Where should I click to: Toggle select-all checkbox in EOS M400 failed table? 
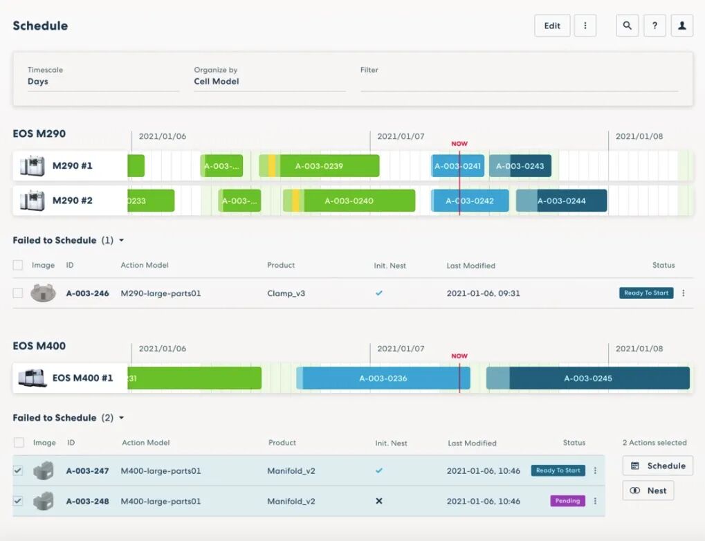[19, 443]
